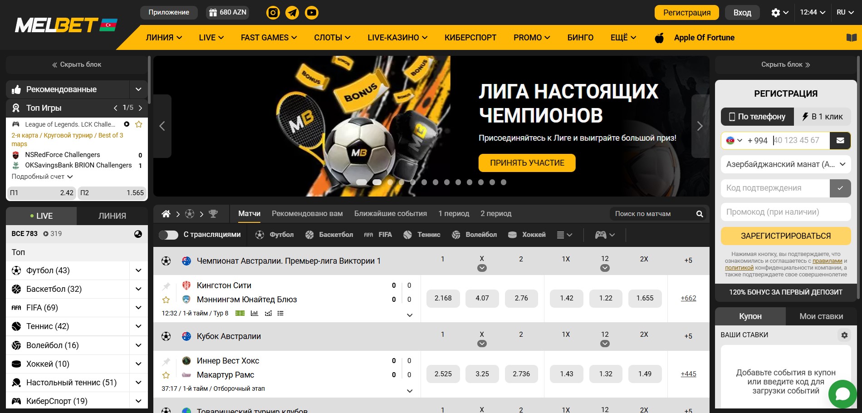Select the Футбол sport filter icon

point(260,235)
